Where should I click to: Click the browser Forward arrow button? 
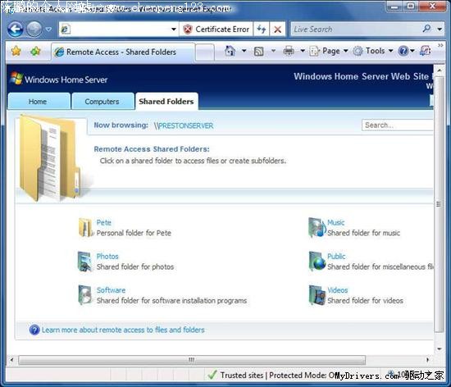34,29
